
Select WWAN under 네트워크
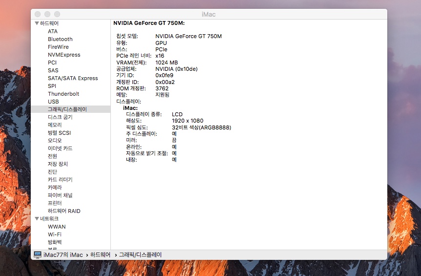[x=57, y=227]
